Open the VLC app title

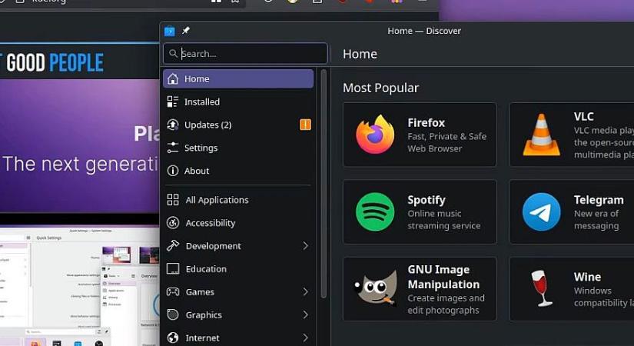tap(583, 117)
